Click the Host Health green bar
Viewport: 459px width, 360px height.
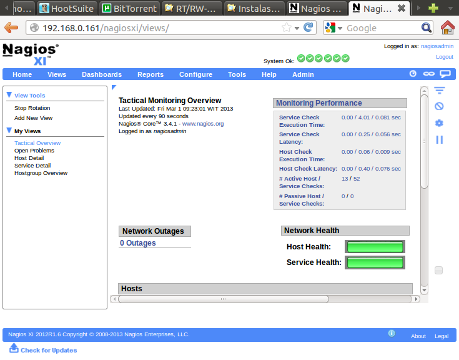375,247
